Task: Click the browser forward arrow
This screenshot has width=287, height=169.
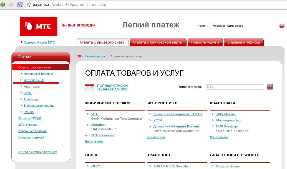Action: click(x=11, y=4)
